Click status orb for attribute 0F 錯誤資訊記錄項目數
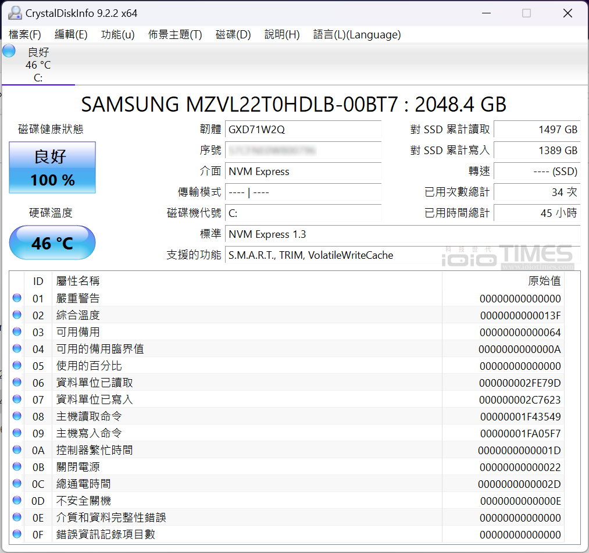589x553 pixels. tap(17, 534)
